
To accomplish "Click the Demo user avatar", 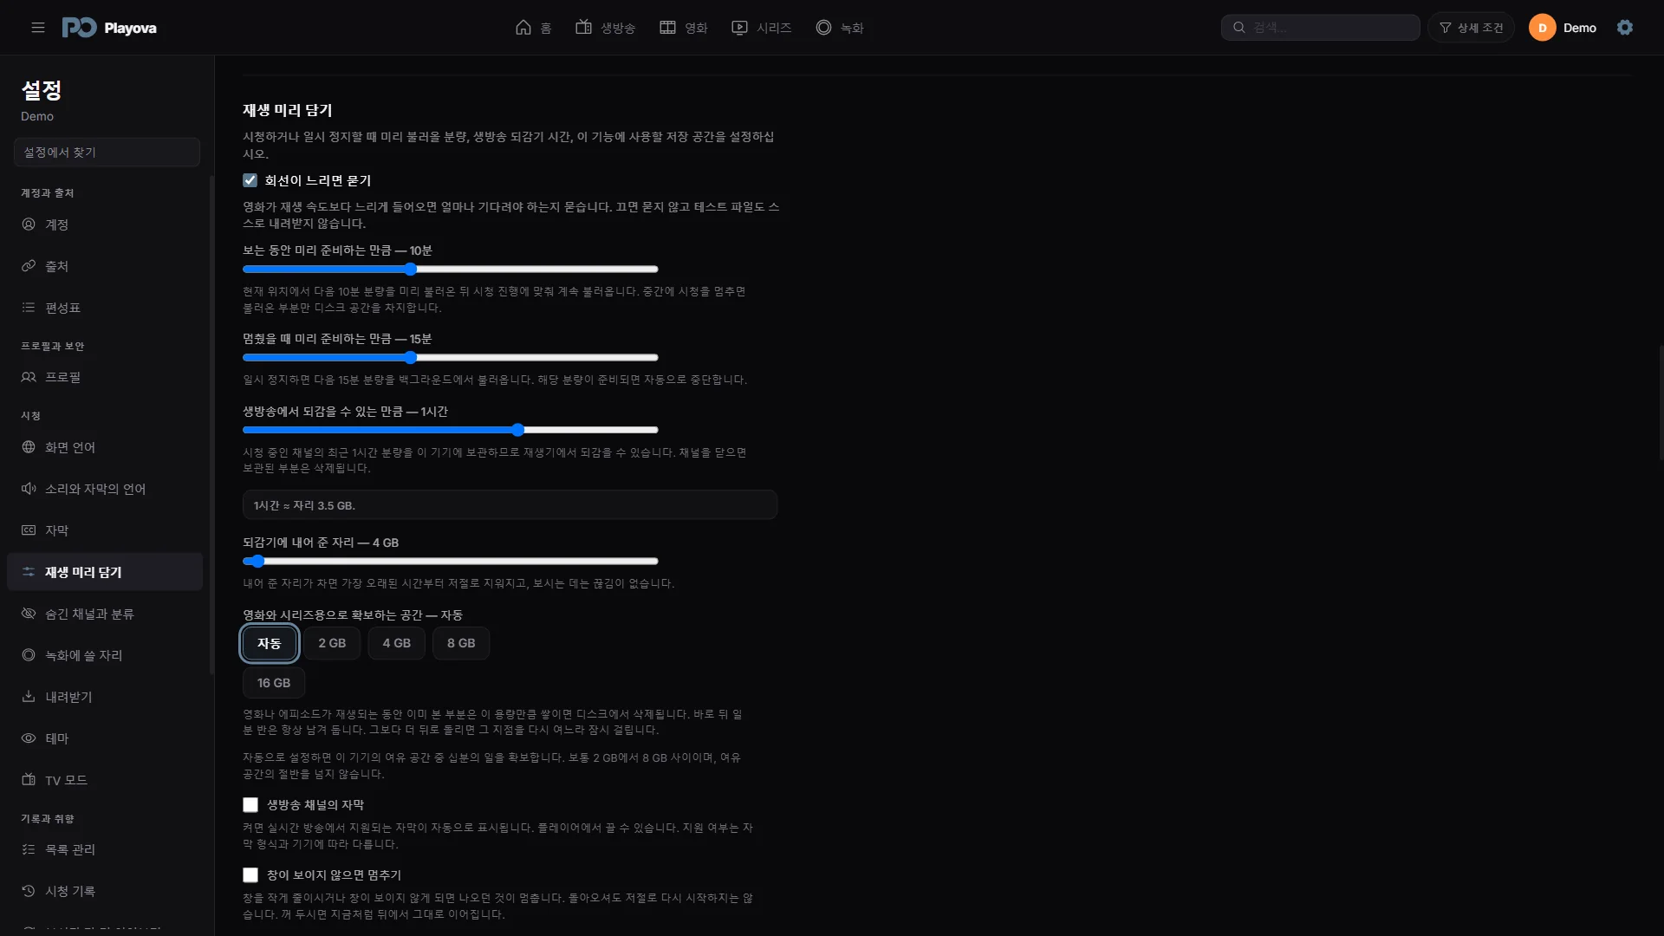I will pos(1542,28).
